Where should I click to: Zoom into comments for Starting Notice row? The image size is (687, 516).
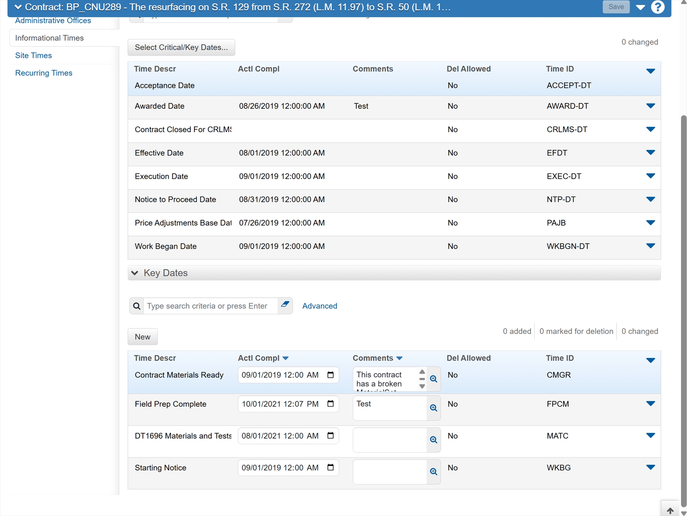(x=433, y=472)
